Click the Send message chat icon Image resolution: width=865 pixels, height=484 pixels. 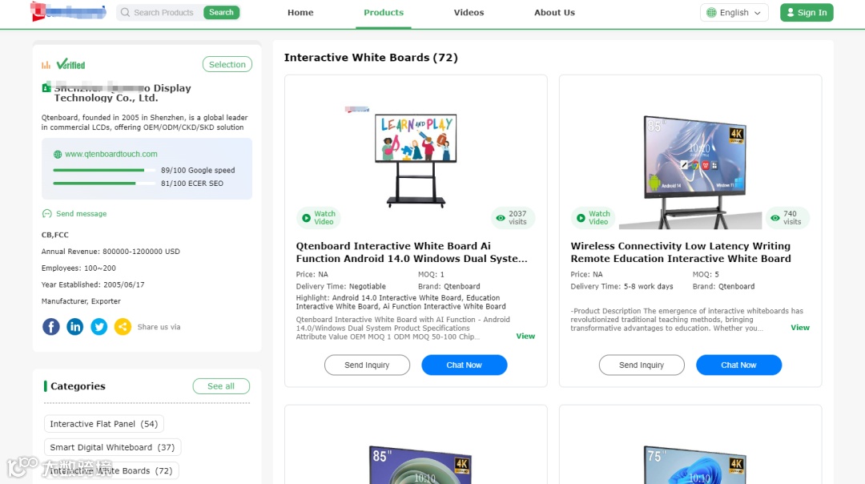pos(47,214)
